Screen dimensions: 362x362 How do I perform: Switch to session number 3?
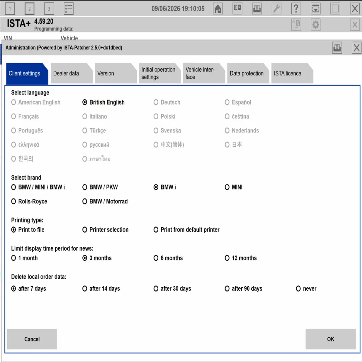49,9
